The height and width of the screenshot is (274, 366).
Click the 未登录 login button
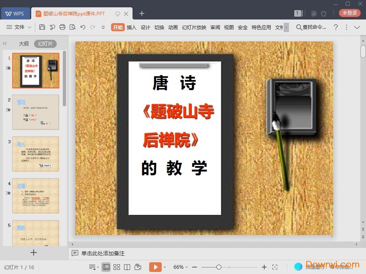(349, 13)
